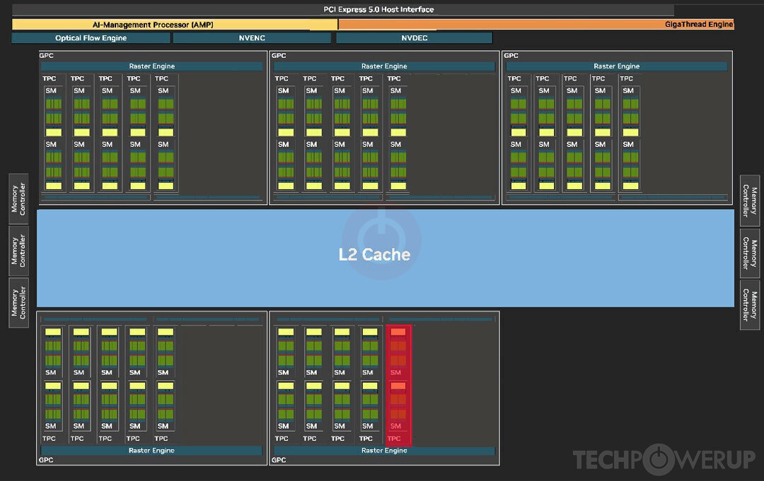Select the L2 Cache block

[x=386, y=258]
